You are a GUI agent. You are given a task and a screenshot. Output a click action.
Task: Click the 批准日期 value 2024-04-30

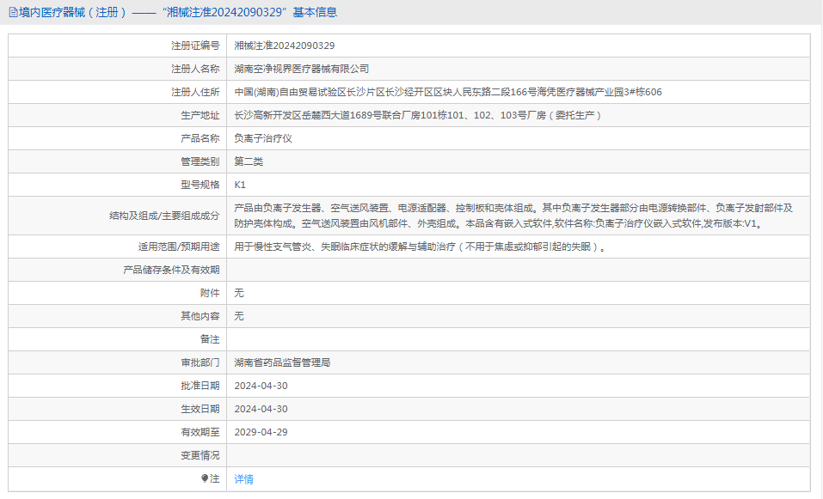[x=261, y=386]
